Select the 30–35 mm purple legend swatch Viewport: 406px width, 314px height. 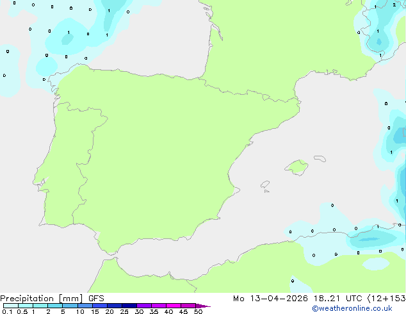tap(144, 306)
